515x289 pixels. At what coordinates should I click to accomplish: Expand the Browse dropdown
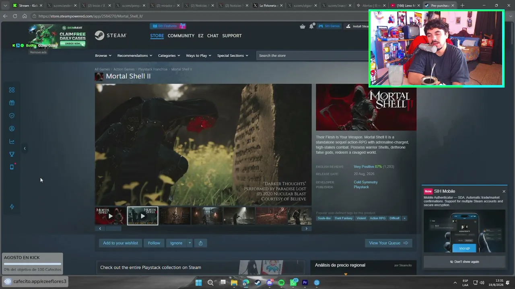pos(103,55)
